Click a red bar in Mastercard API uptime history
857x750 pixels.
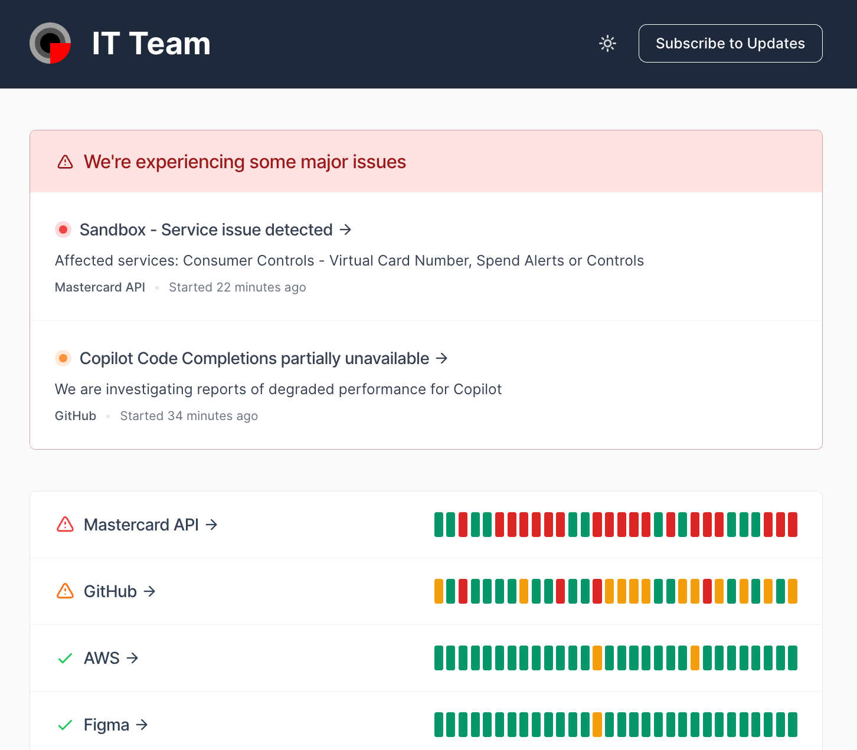[464, 525]
